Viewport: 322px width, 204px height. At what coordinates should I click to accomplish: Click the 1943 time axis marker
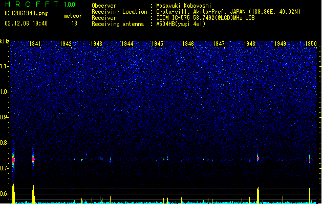96,44
